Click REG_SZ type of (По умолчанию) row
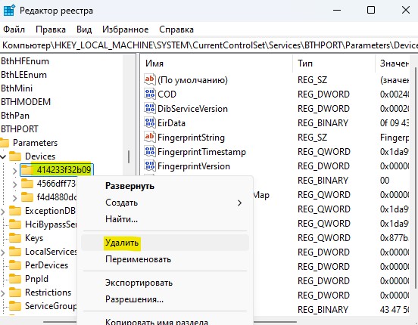 (x=312, y=80)
